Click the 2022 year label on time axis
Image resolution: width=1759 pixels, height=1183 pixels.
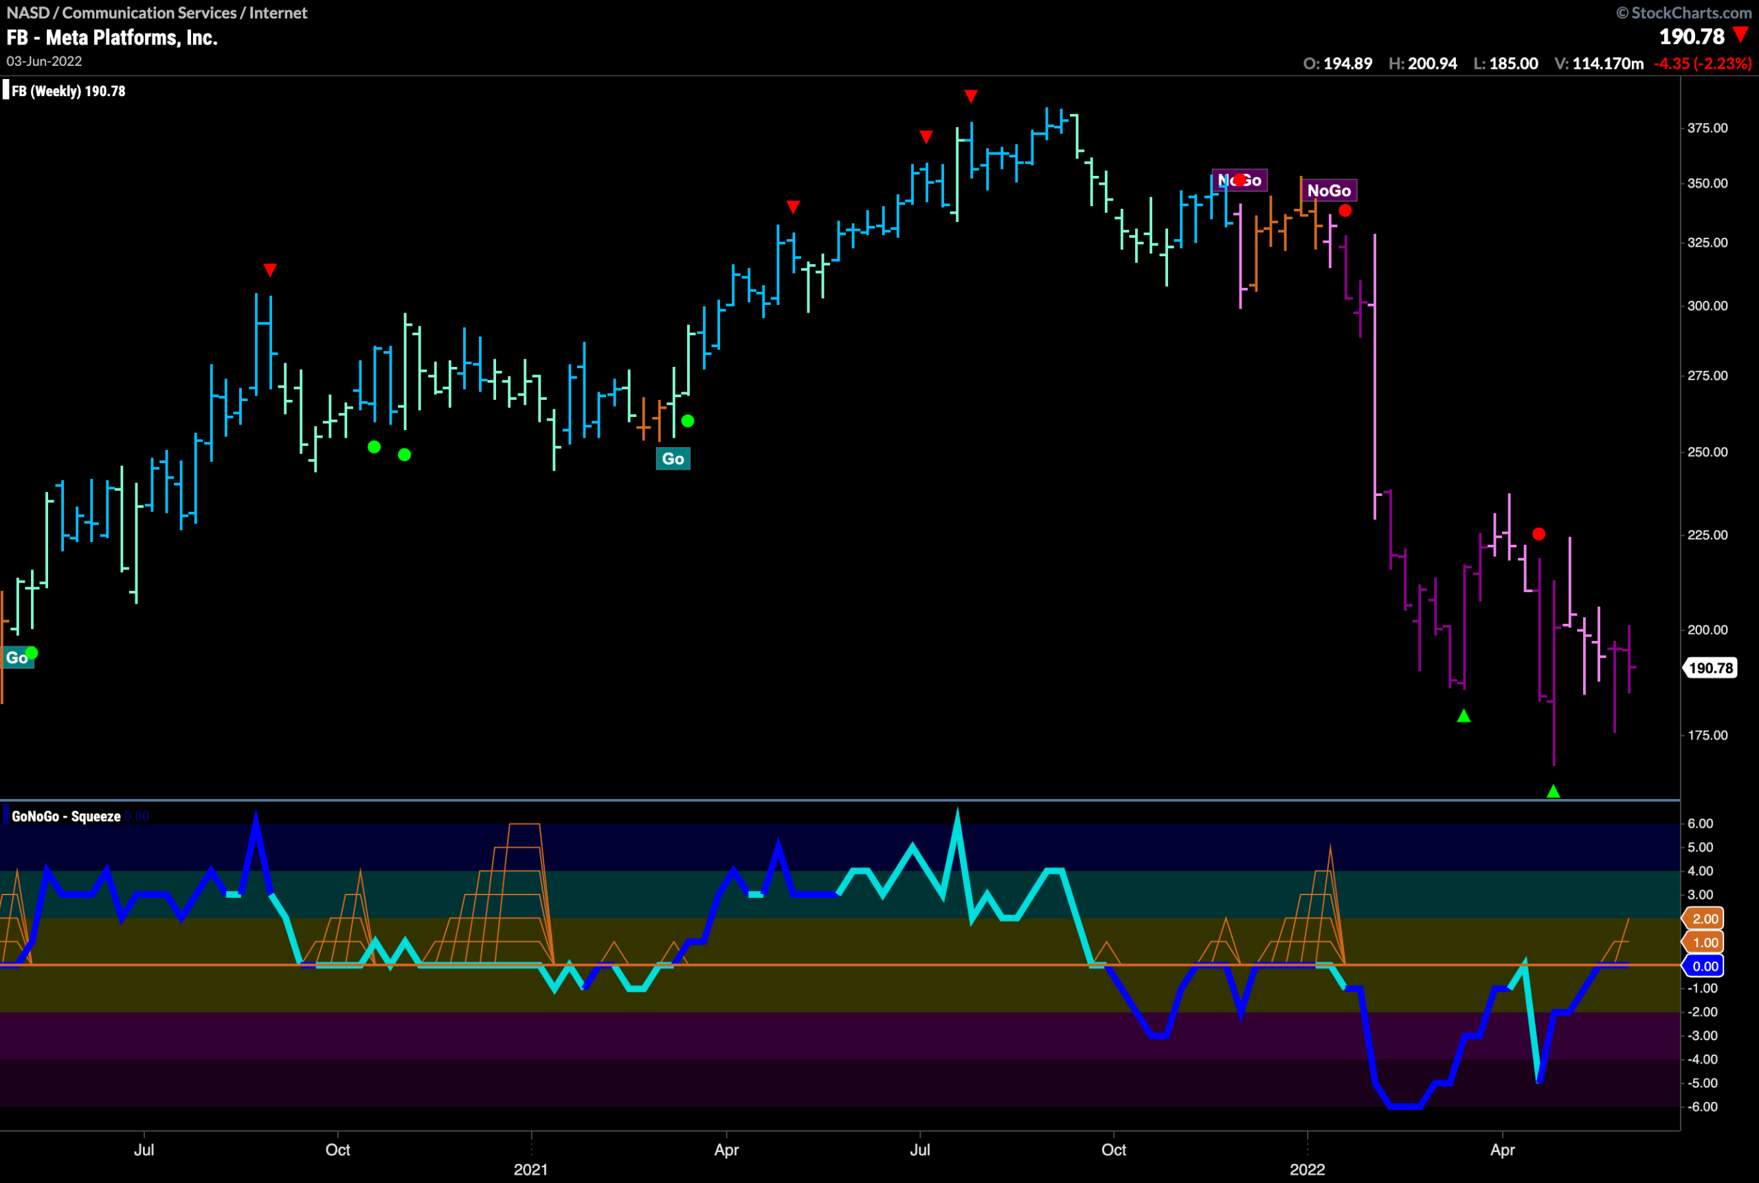(1307, 1169)
